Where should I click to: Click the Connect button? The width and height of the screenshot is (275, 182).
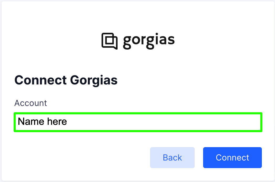[x=232, y=157]
